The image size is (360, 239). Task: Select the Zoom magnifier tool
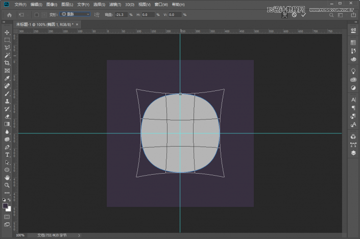(x=7, y=185)
